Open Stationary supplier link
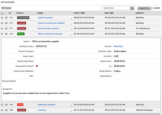This screenshot has height=115, width=162. coord(46,105)
